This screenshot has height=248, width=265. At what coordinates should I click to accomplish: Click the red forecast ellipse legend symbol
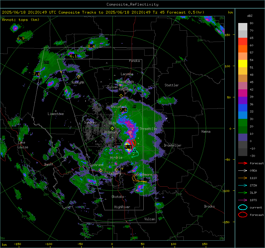pyautogui.click(x=243, y=215)
